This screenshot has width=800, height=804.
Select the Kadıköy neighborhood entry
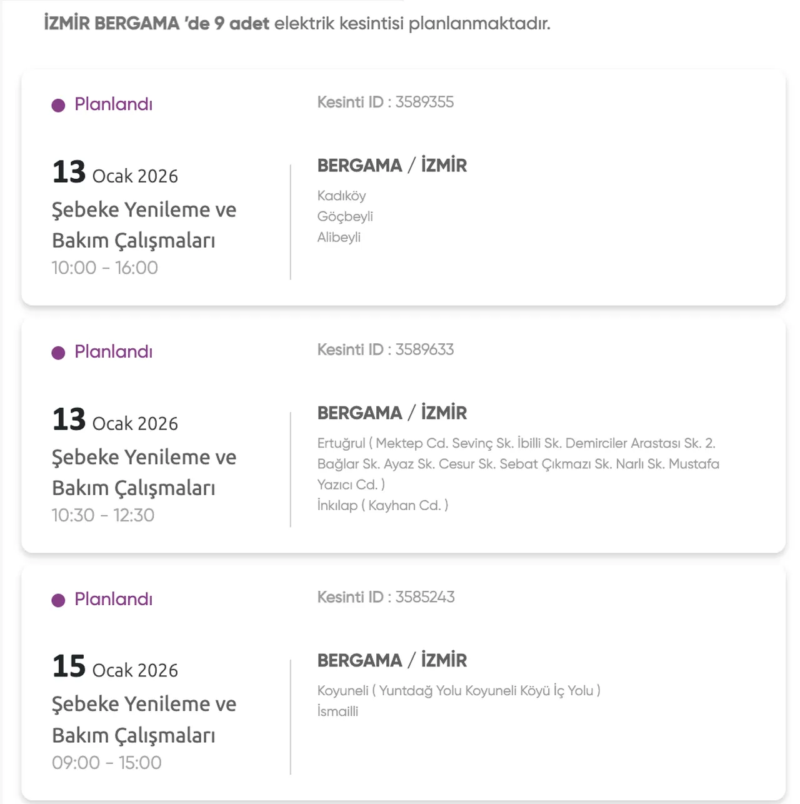coord(341,196)
